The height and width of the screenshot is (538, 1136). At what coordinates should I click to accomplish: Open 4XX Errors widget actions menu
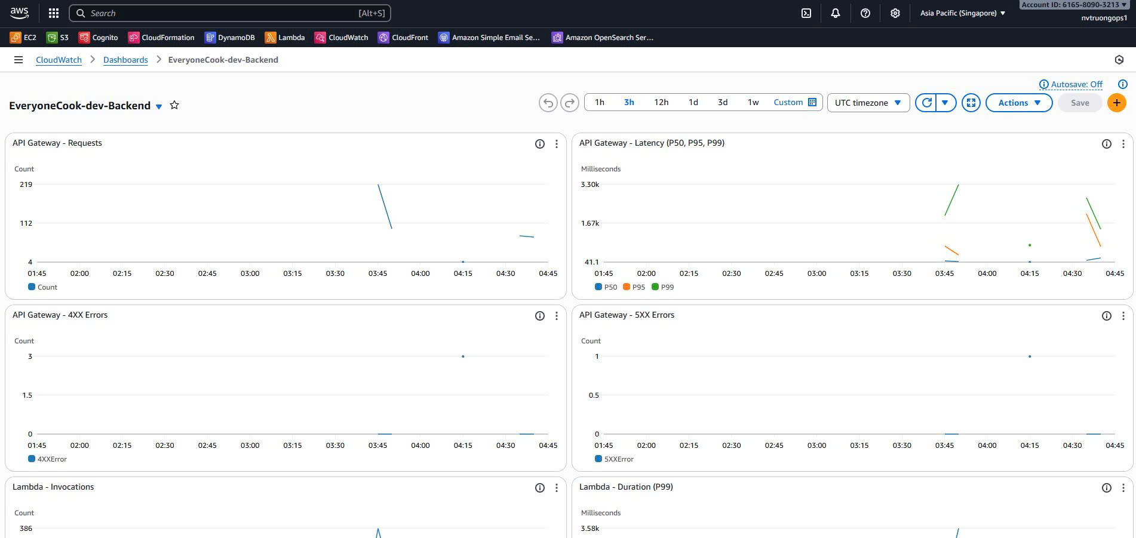coord(557,316)
